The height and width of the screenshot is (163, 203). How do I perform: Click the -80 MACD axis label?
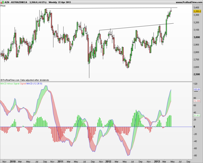click(x=195, y=156)
